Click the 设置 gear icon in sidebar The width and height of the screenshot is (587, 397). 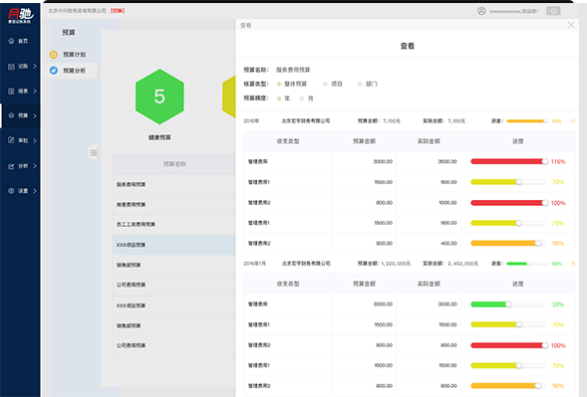11,191
